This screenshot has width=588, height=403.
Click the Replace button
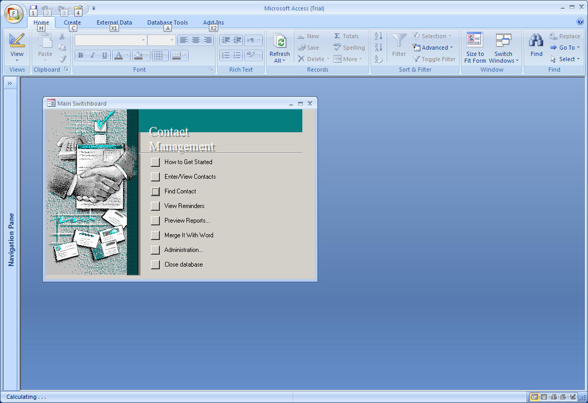[565, 36]
